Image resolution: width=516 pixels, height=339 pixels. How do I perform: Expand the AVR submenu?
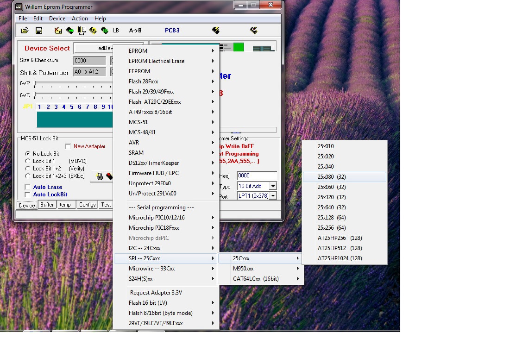coord(166,143)
